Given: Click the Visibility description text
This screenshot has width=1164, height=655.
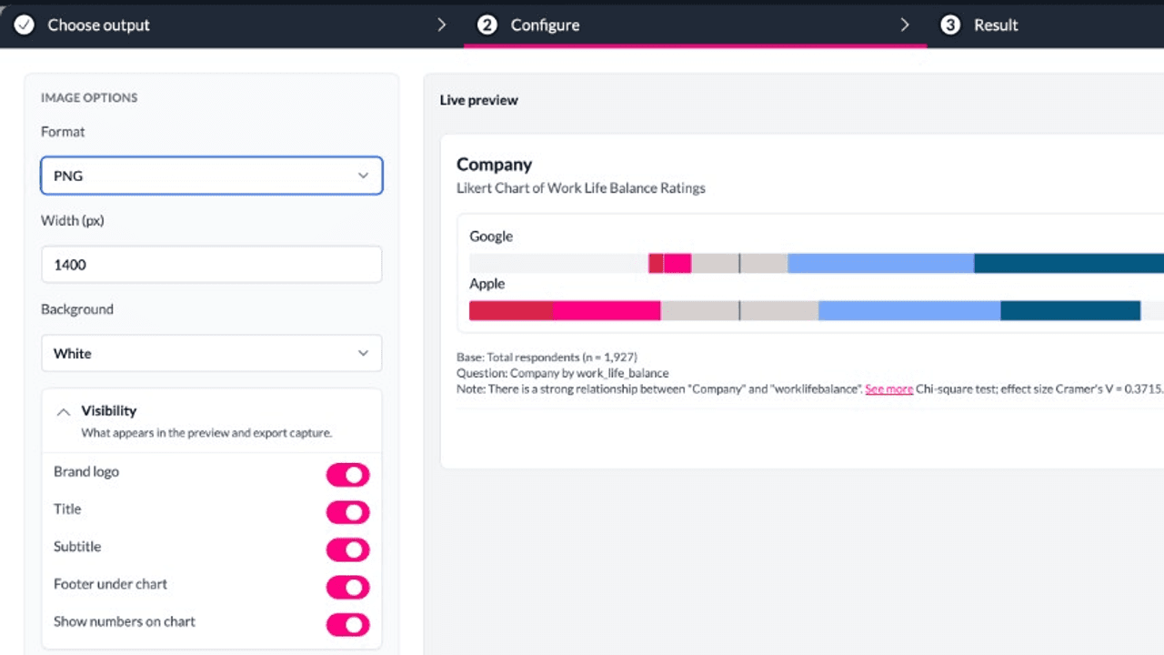Looking at the screenshot, I should [x=206, y=433].
